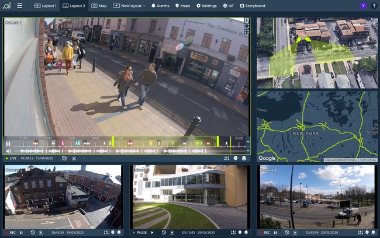The image size is (380, 238).
Task: Expand the Camera 1 event timeline chevron
Action: tap(247, 141)
